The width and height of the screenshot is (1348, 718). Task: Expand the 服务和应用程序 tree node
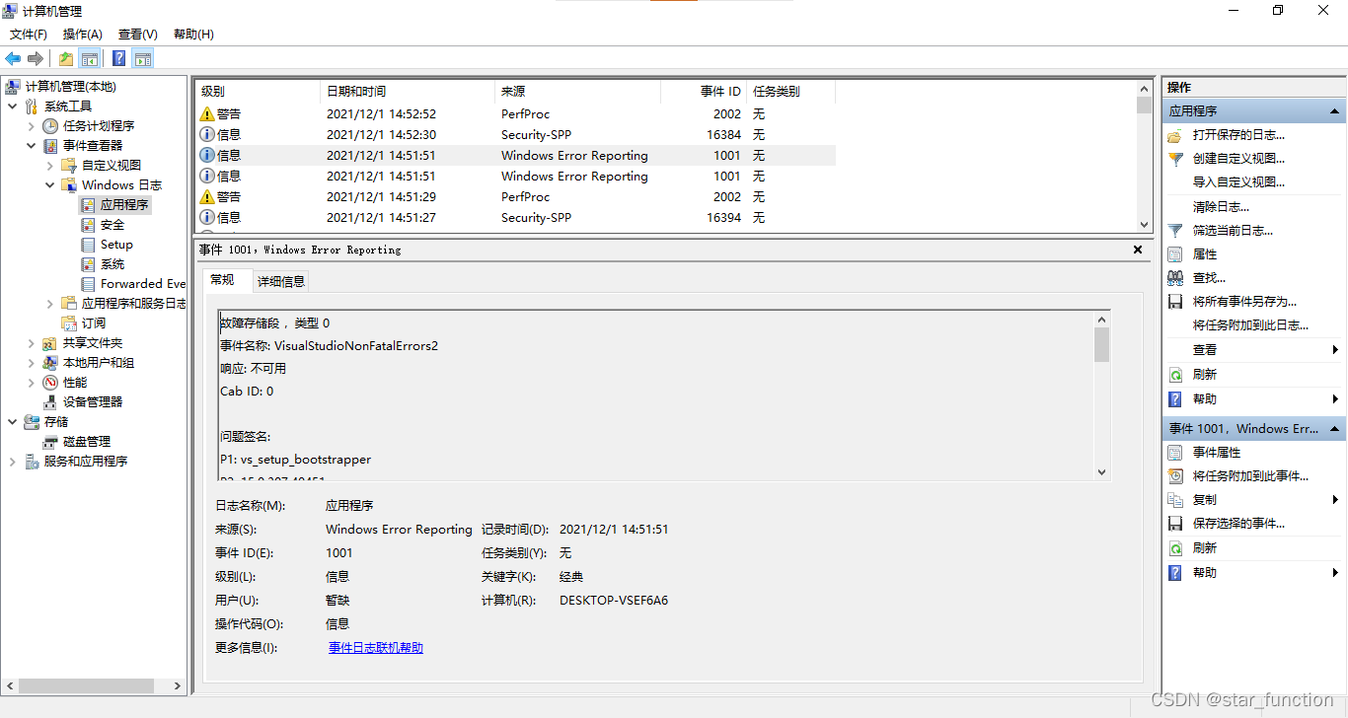coord(12,461)
